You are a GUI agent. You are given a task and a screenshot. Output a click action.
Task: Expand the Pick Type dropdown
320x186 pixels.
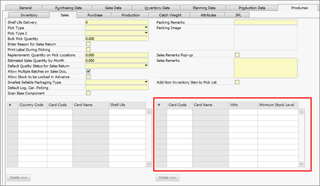tap(146, 28)
